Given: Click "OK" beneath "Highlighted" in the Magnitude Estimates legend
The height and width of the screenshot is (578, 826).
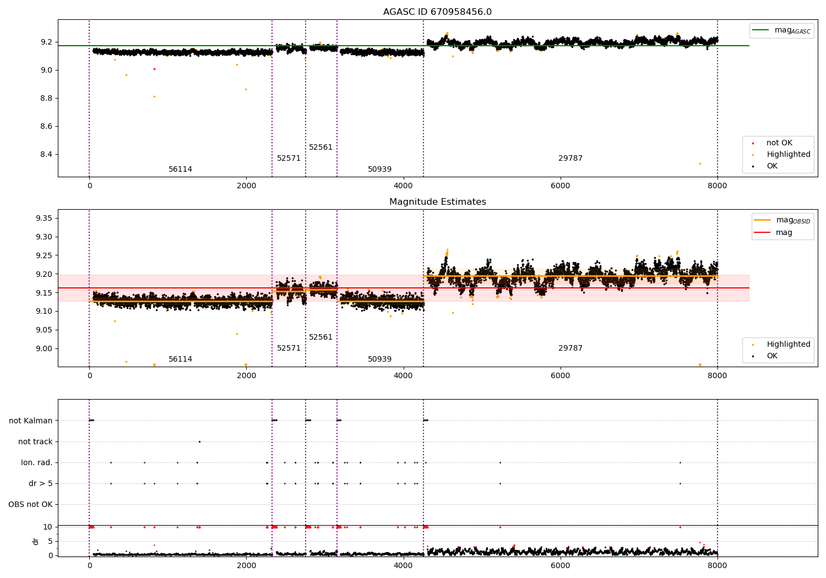Looking at the screenshot, I should 772,356.
